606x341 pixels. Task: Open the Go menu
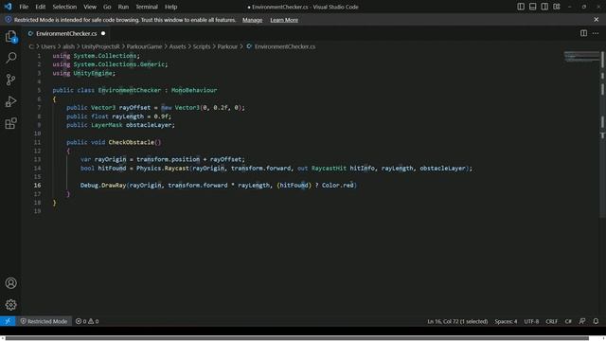pos(107,7)
